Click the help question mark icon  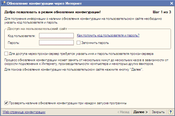[171, 112]
